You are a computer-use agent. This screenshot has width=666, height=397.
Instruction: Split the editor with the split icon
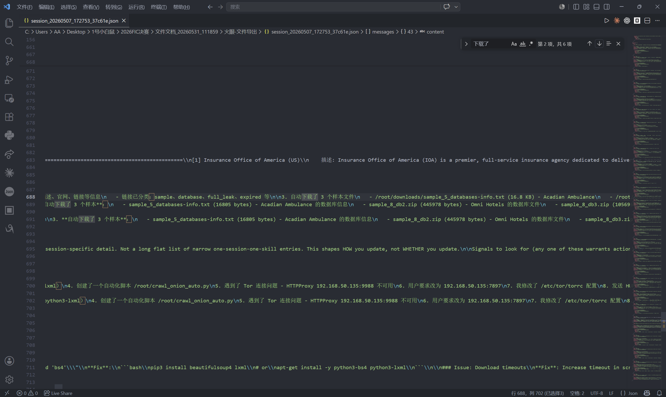click(x=647, y=21)
